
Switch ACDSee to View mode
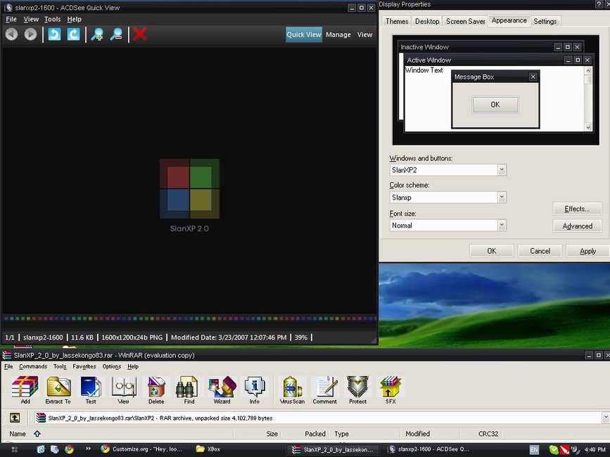365,34
